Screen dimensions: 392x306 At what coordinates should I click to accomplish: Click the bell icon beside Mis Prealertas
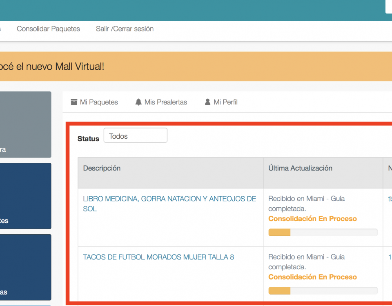click(x=138, y=102)
